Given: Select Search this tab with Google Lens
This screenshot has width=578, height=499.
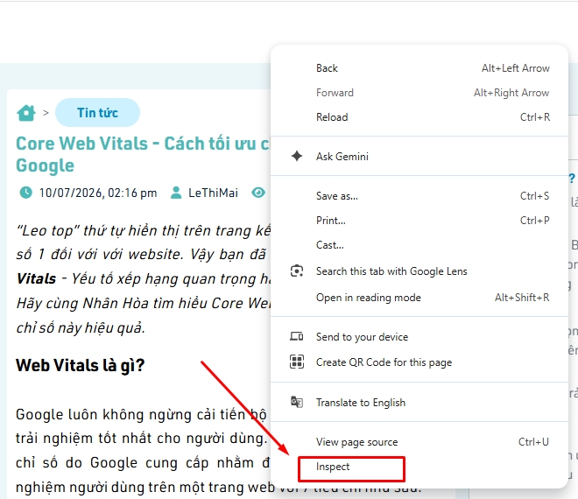Looking at the screenshot, I should 419,271.
